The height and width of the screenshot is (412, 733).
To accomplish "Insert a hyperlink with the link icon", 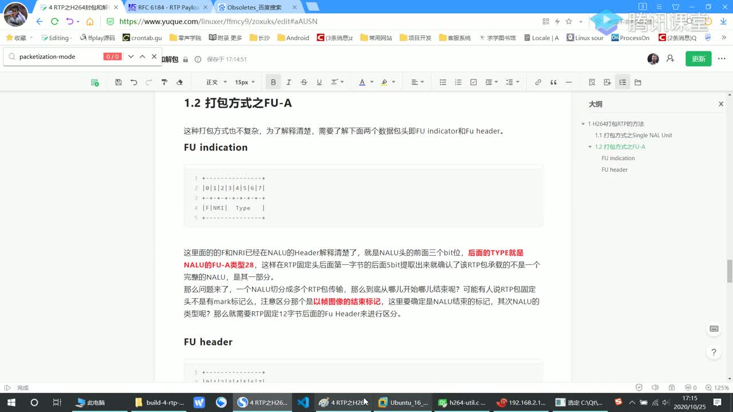I will (538, 82).
